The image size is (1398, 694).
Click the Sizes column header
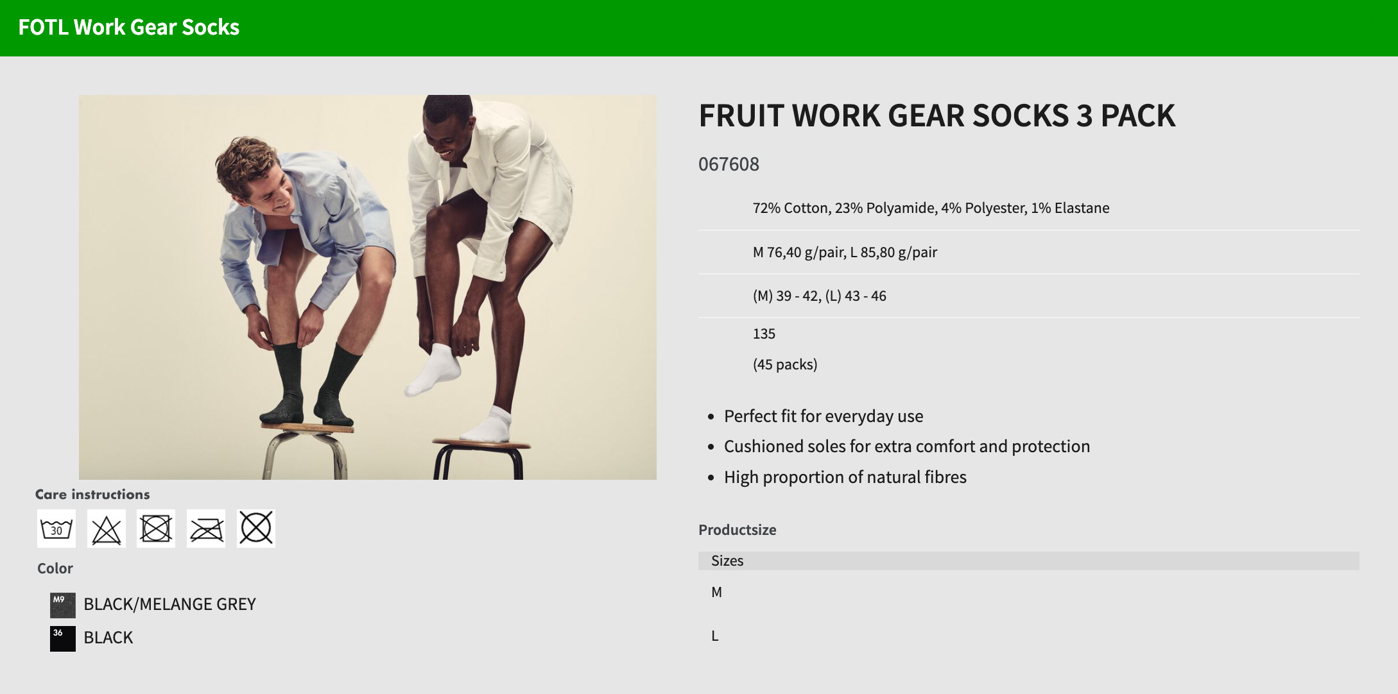click(x=727, y=561)
